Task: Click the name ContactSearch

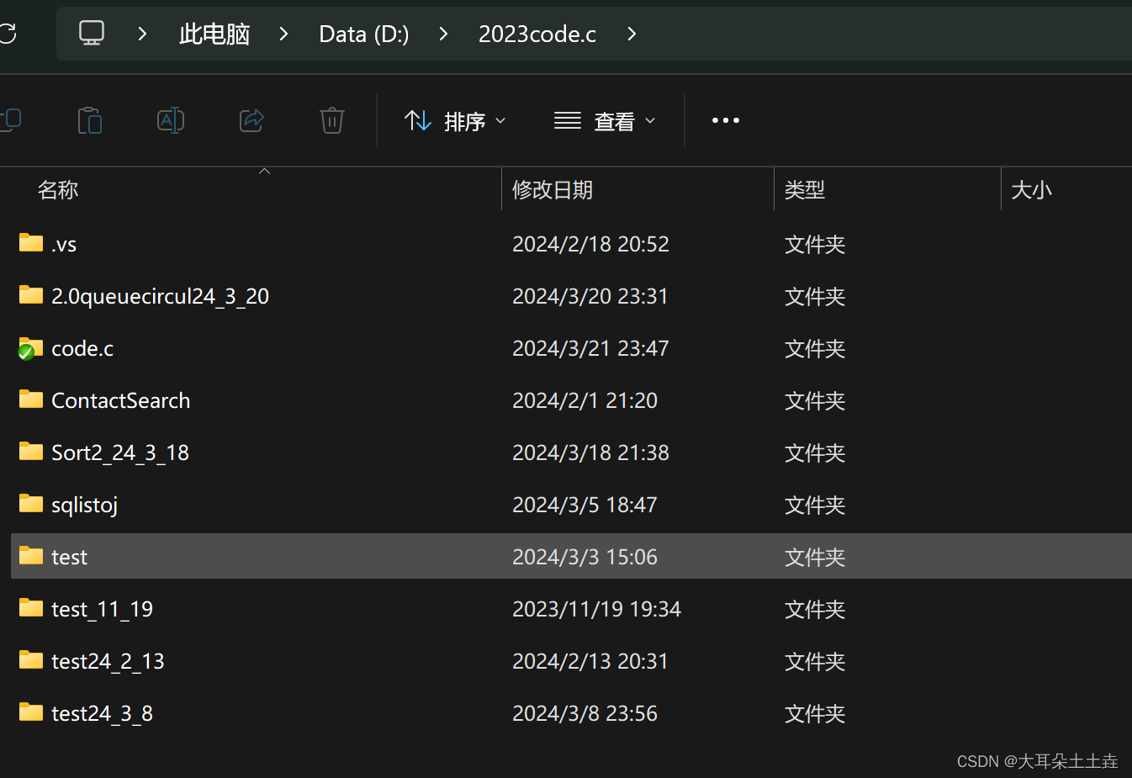Action: point(121,401)
